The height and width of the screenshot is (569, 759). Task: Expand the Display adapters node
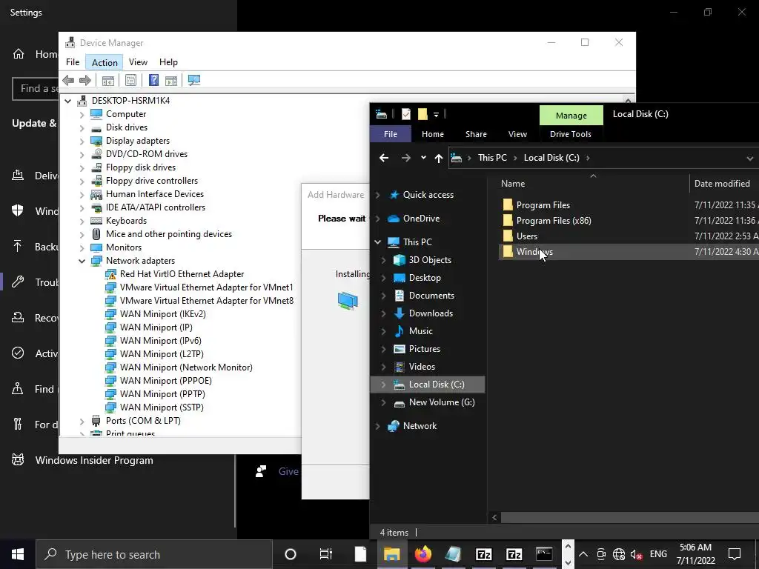point(82,142)
